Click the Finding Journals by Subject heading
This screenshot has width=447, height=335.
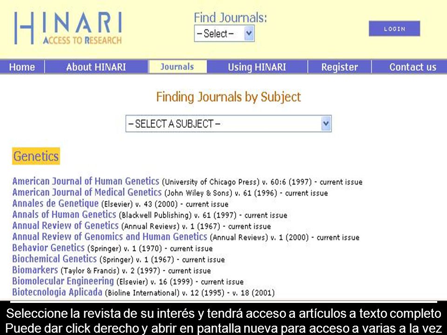click(x=228, y=97)
